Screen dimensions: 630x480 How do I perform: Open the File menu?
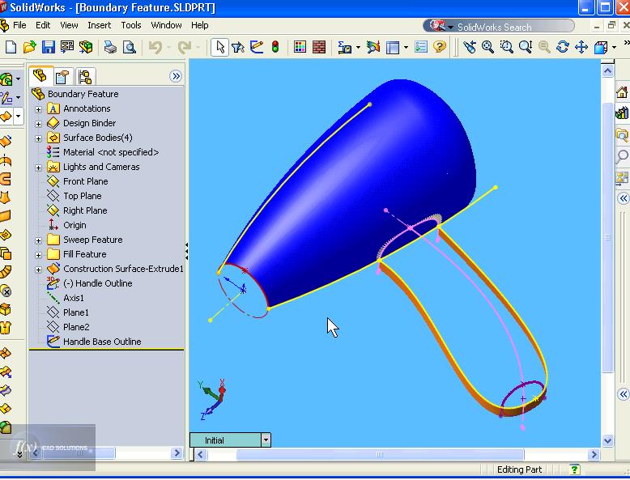19,25
